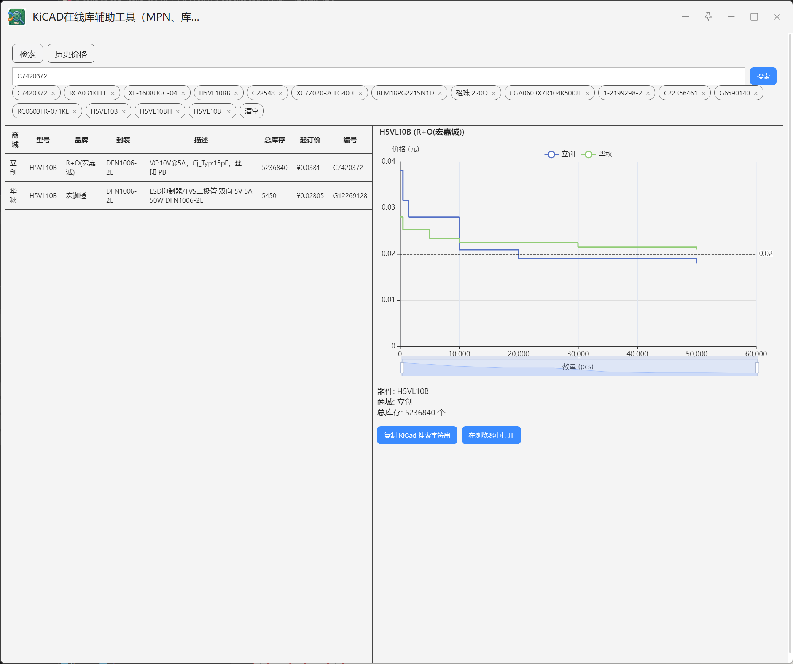Click the left handle of quantity zoom slider
793x664 pixels.
(x=402, y=368)
